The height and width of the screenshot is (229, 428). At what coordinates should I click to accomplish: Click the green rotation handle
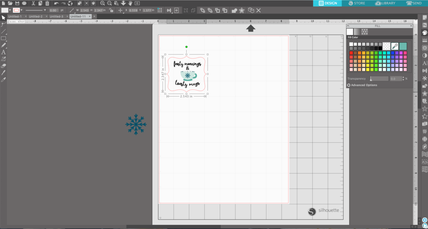tap(187, 47)
